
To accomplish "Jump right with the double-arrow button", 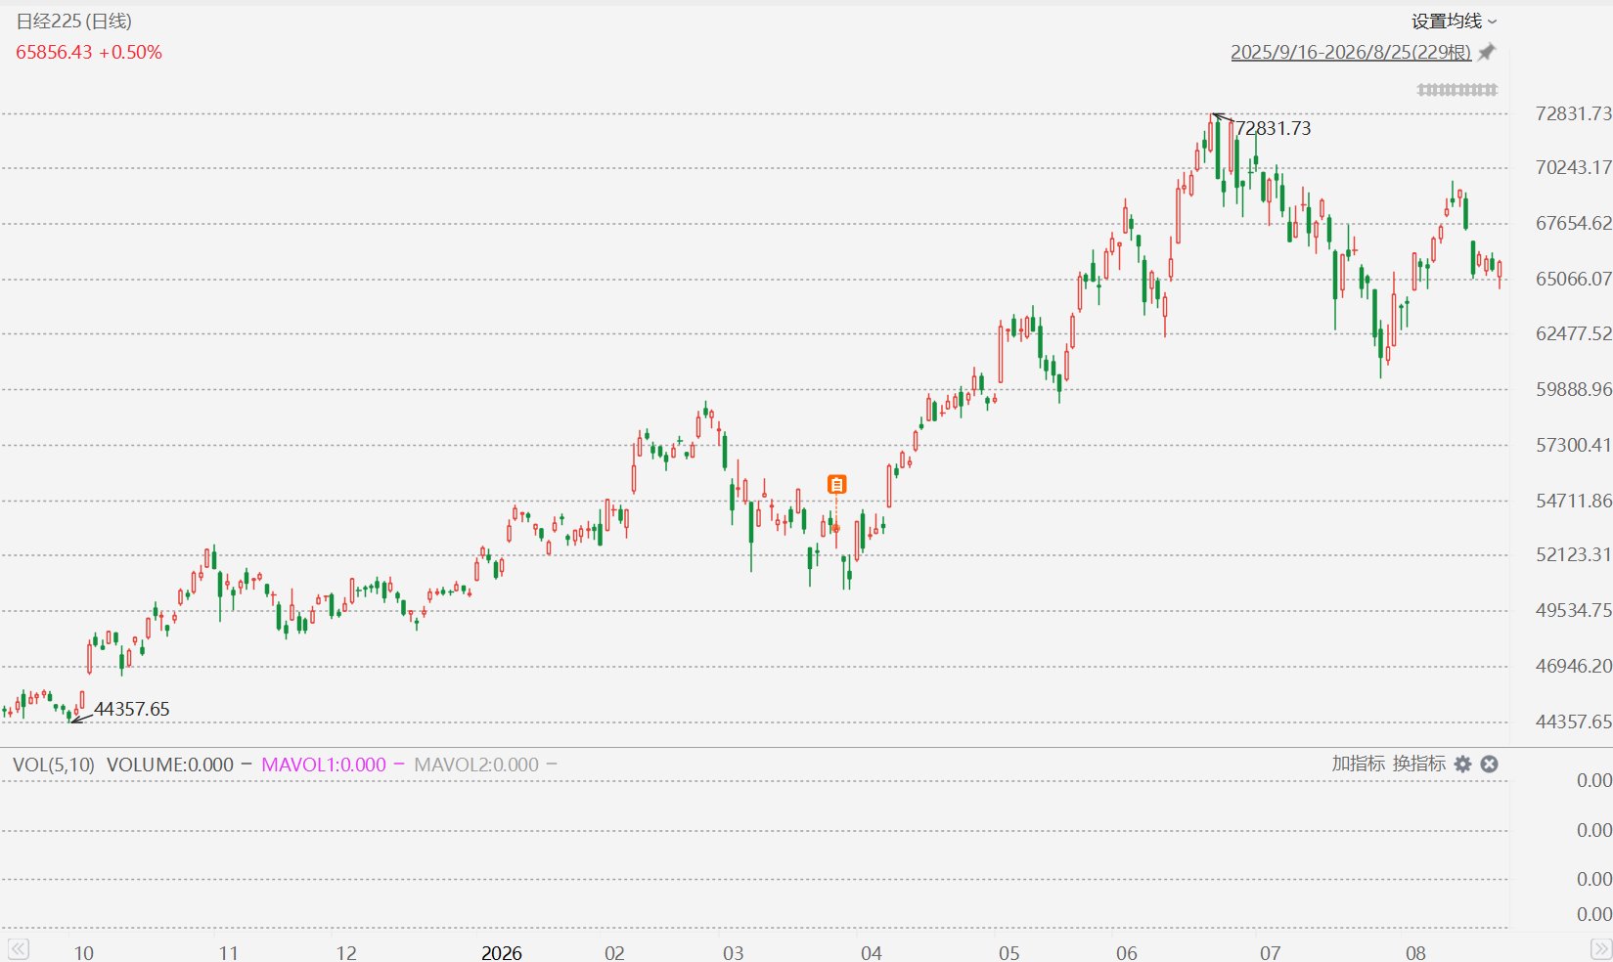I will pyautogui.click(x=1600, y=949).
